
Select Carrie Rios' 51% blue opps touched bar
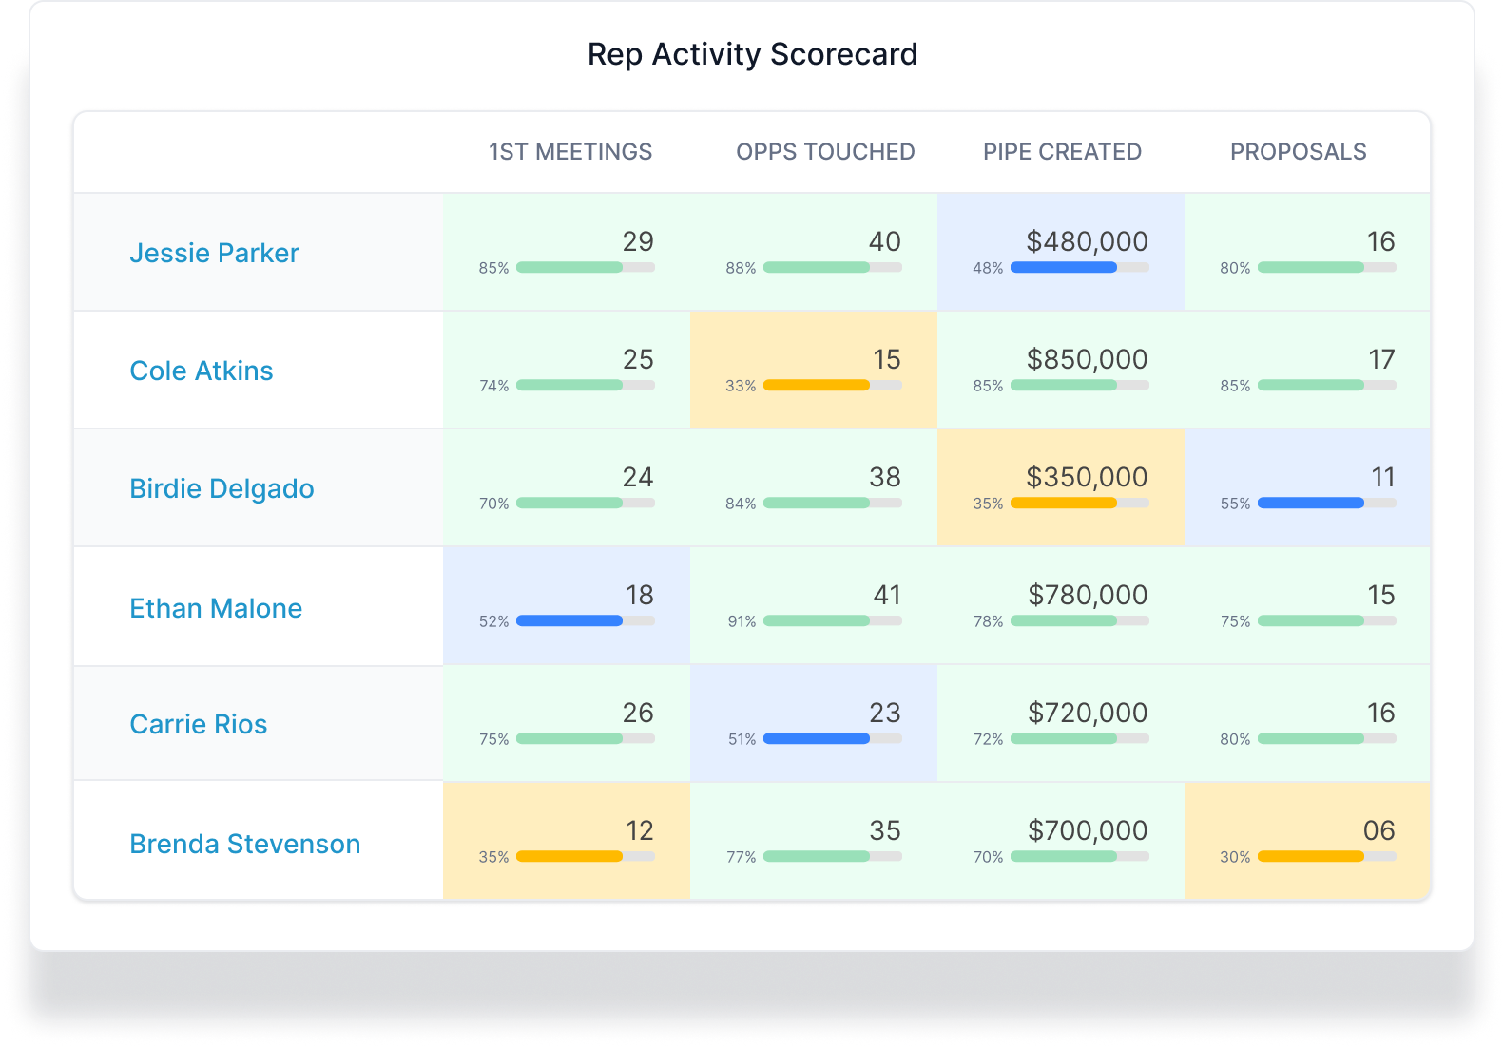[833, 739]
